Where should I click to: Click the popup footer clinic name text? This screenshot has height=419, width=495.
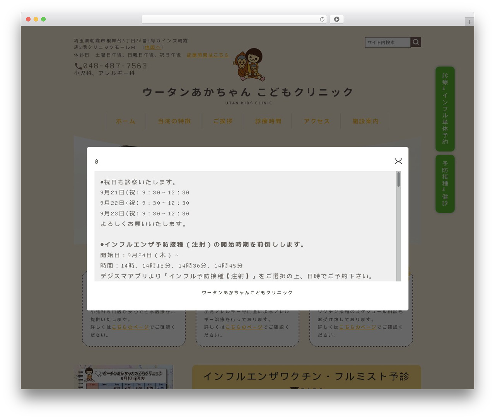point(247,293)
